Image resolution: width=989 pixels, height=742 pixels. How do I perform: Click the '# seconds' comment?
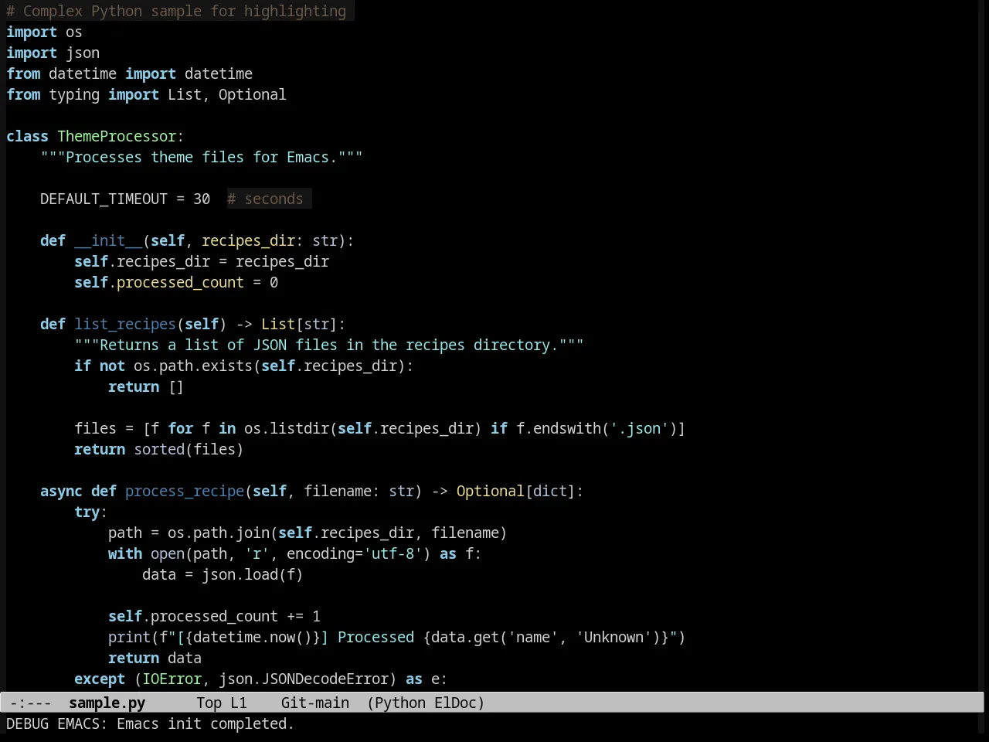265,199
